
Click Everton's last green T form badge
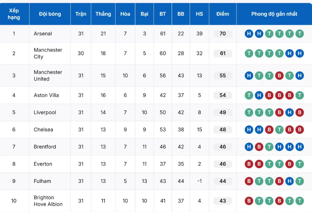[300, 164]
